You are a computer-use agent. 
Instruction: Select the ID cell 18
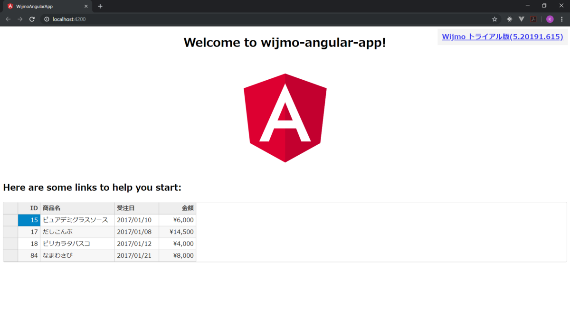click(29, 244)
